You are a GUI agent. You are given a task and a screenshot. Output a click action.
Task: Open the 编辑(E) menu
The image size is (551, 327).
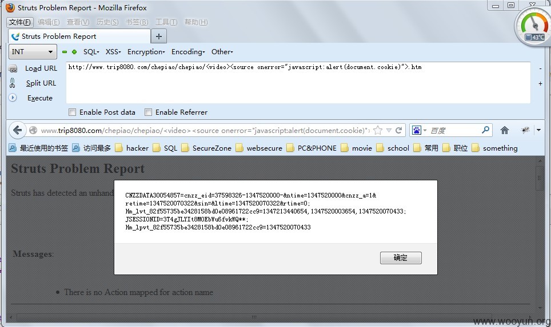coord(49,22)
